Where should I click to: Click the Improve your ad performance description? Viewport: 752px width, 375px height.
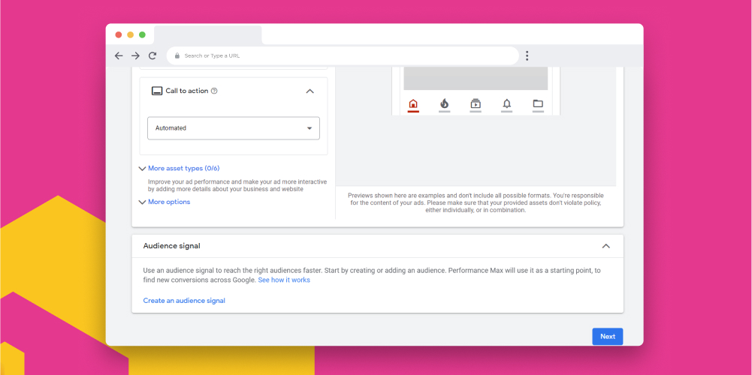(x=237, y=185)
